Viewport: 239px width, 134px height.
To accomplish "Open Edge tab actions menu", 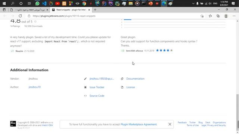I will pyautogui.click(x=4, y=10).
